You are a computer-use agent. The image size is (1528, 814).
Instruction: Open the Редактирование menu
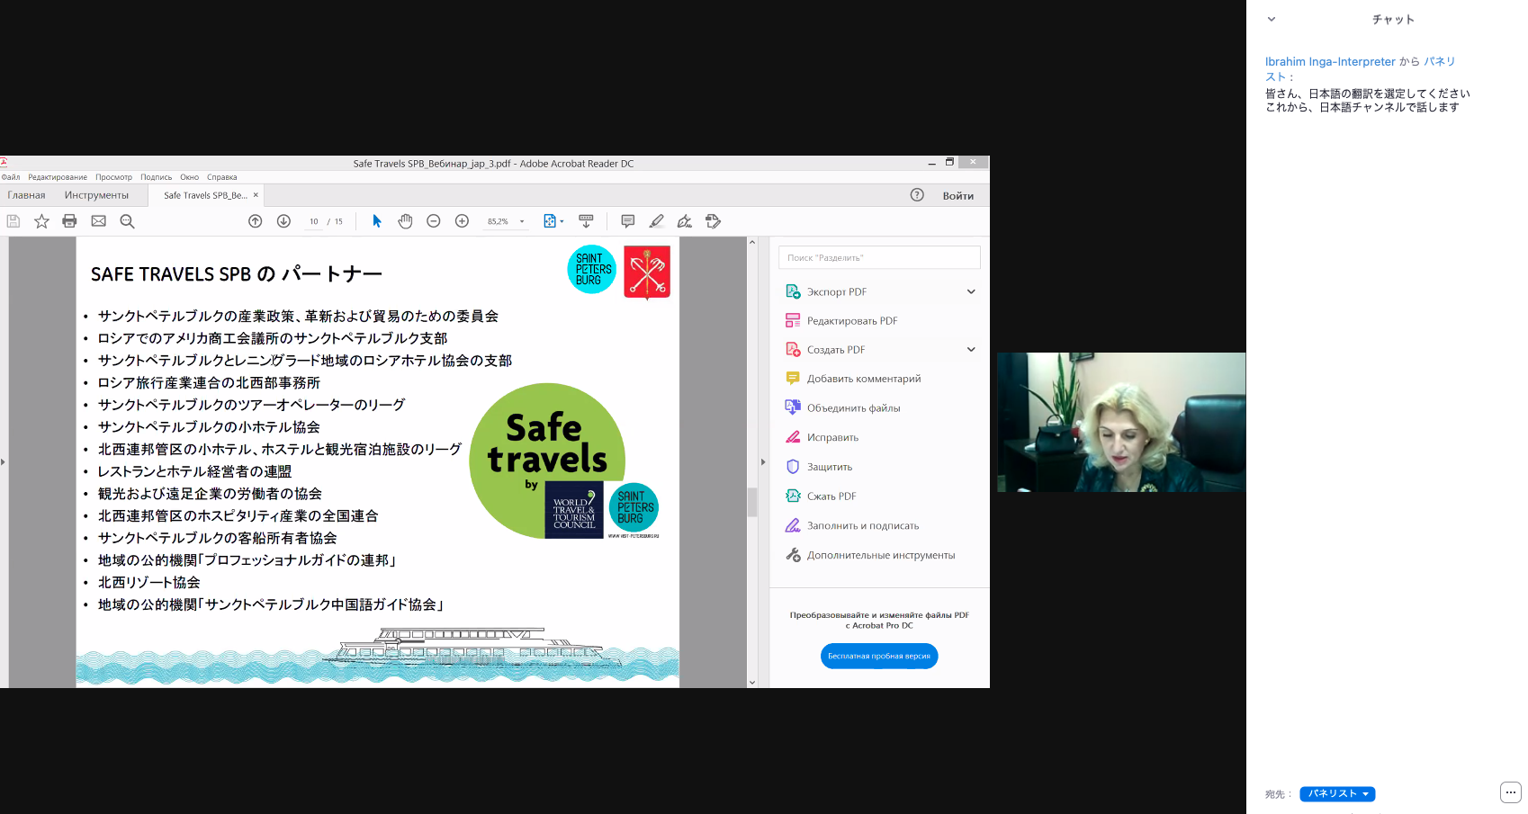[x=58, y=177]
